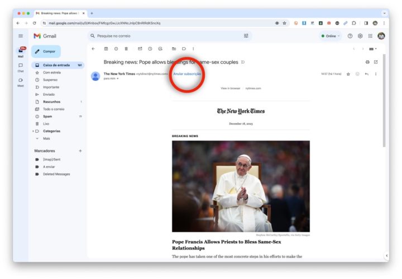Screen dimensions: 402x279
Task: Open Gmail Help question mark
Action: [350, 36]
